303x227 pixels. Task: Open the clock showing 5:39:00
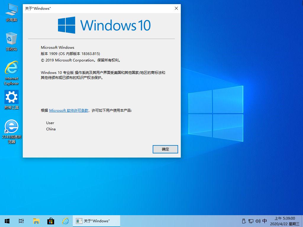click(285, 221)
